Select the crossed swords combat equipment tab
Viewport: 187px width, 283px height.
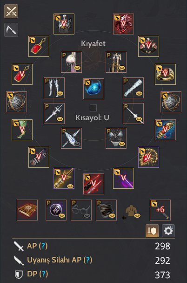click(x=11, y=11)
